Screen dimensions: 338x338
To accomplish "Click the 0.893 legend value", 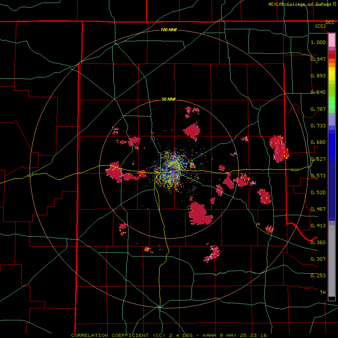I will [x=318, y=75].
